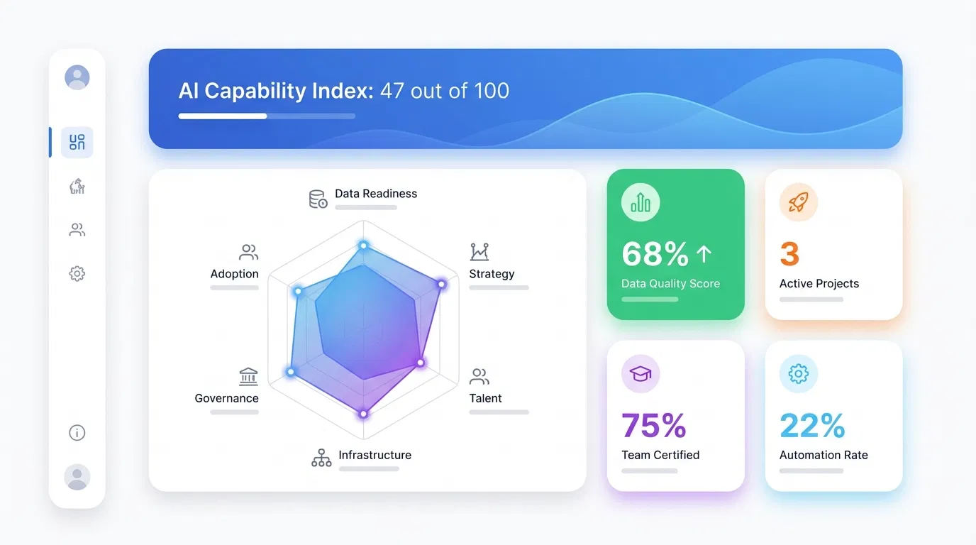976x545 pixels.
Task: Open the info button at sidebar bottom
Action: [x=77, y=432]
